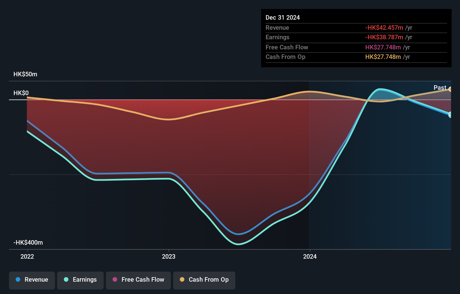Toggle the Cash From Op legend button
The height and width of the screenshot is (294, 460).
click(x=204, y=280)
